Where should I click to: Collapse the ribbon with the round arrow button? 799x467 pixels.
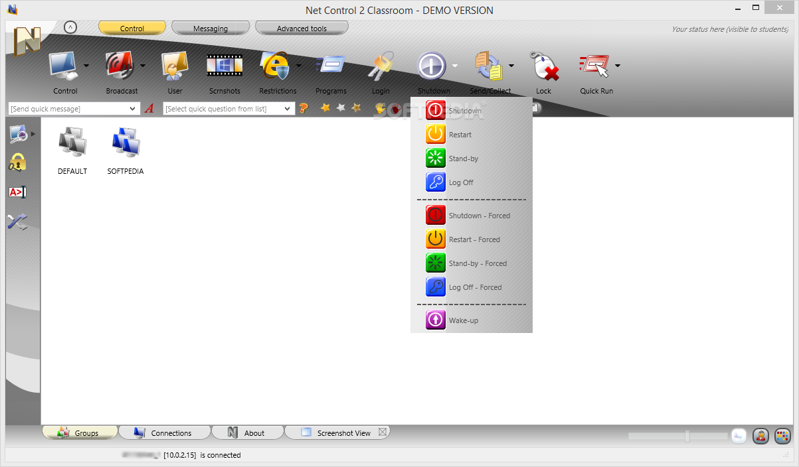pyautogui.click(x=71, y=28)
